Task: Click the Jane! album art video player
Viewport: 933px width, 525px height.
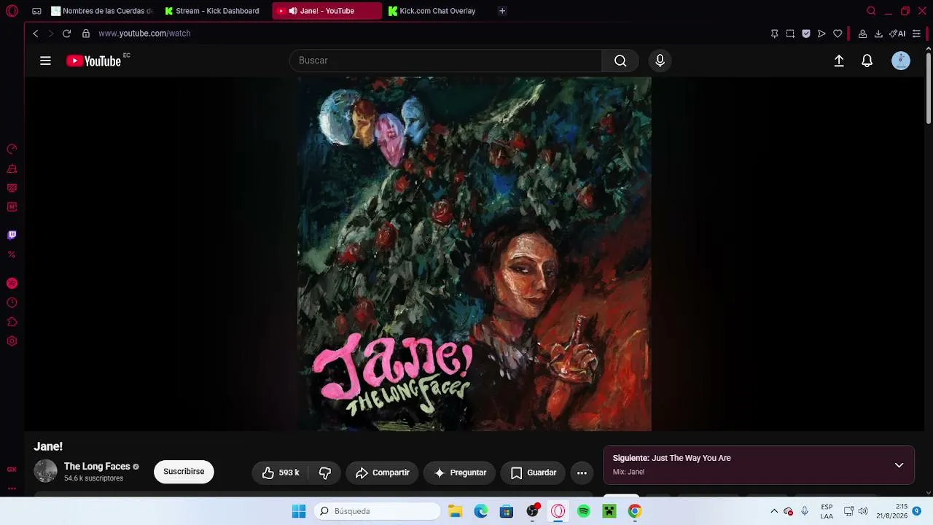Action: 475,254
